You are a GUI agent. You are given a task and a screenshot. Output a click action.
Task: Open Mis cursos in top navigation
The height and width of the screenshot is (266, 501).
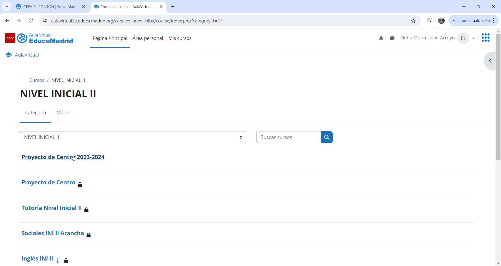[x=180, y=38]
